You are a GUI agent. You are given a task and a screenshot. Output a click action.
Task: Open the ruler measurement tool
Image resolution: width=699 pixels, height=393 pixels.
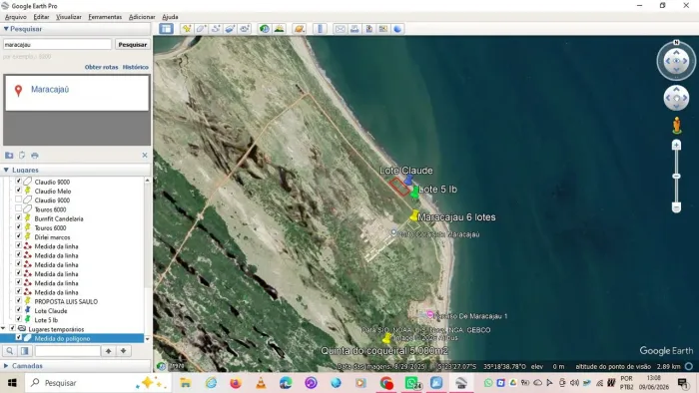tap(320, 29)
